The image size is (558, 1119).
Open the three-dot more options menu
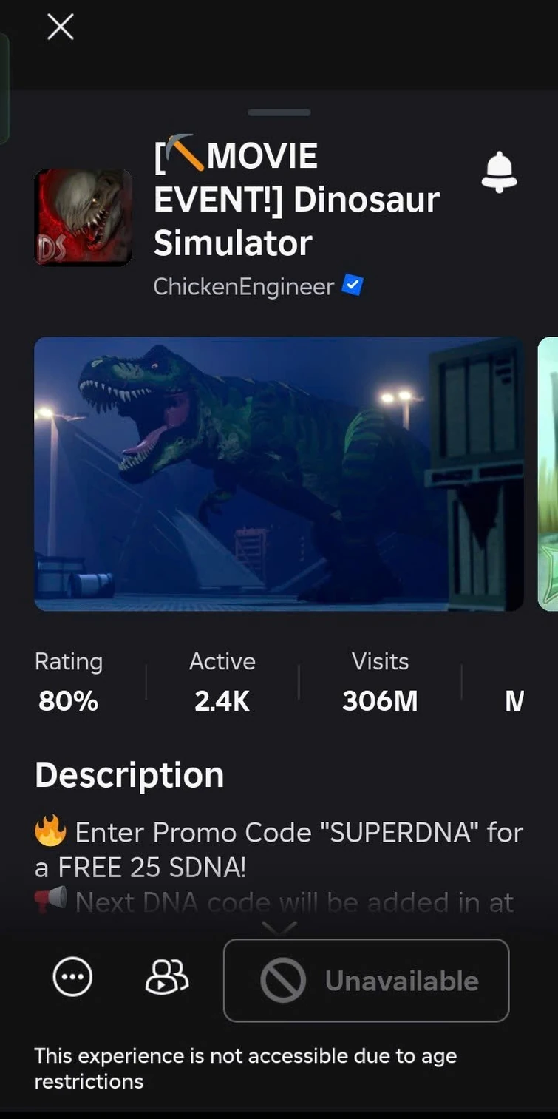coord(72,977)
